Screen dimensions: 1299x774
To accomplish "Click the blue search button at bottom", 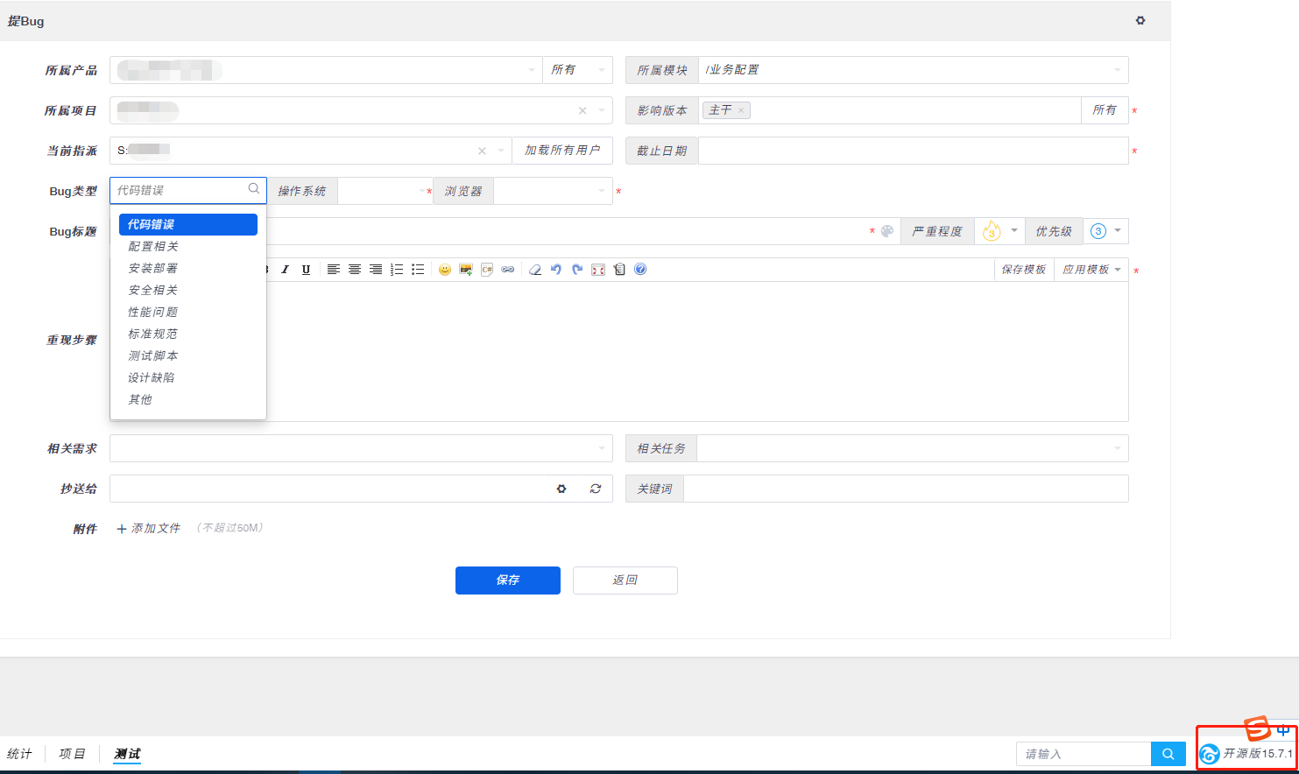I will (1168, 754).
